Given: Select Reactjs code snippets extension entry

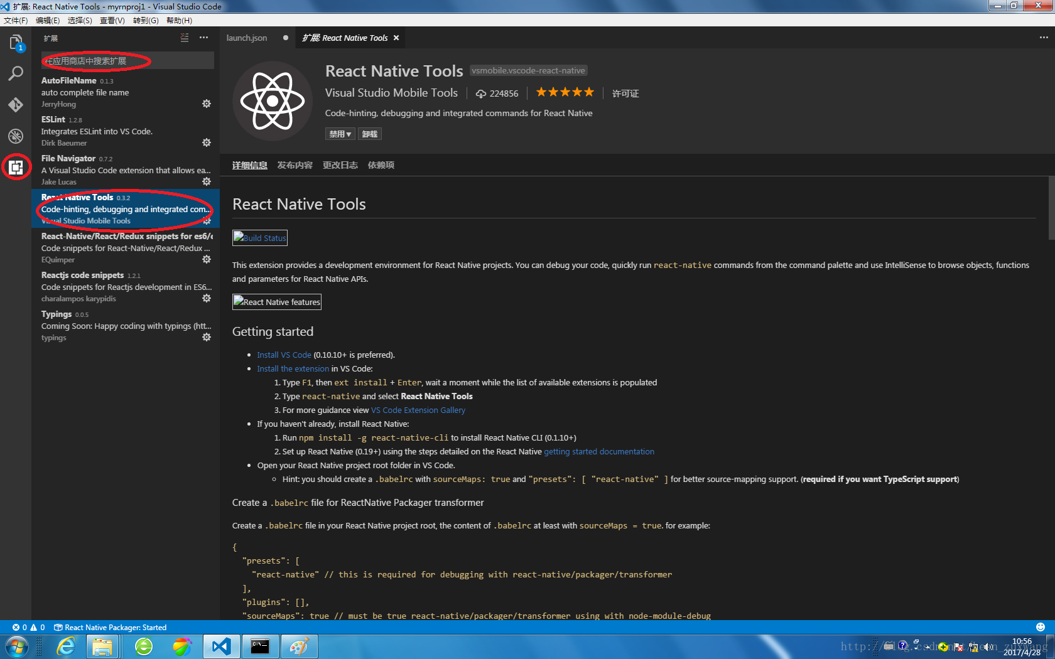Looking at the screenshot, I should (126, 286).
